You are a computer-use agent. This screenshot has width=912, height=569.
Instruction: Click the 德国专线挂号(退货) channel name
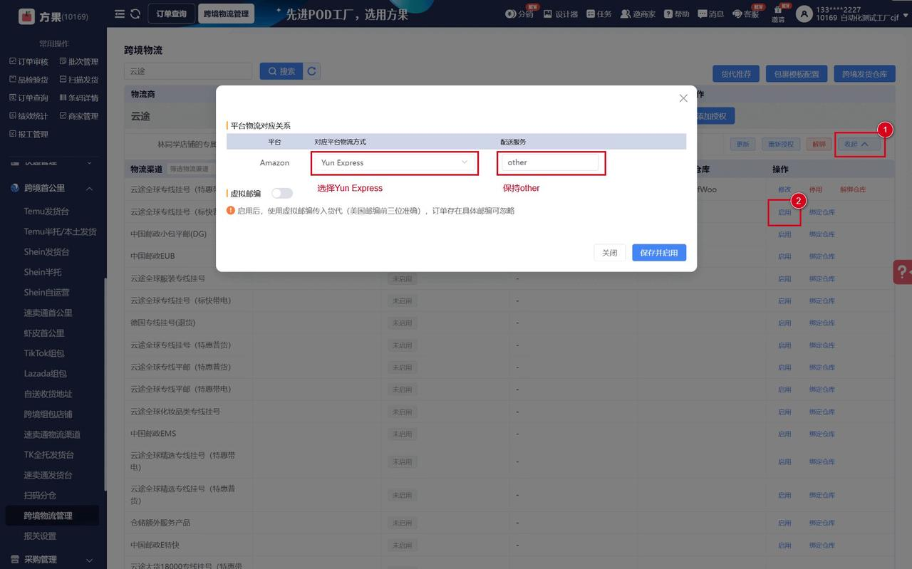pos(163,323)
